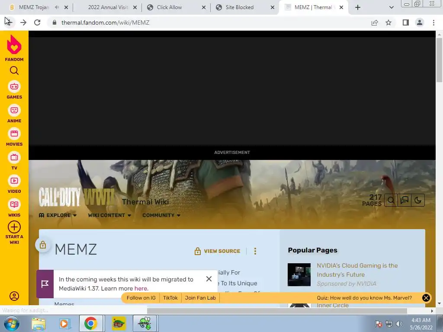Click the Thermal Wiki title
This screenshot has height=332, width=443.
[145, 202]
